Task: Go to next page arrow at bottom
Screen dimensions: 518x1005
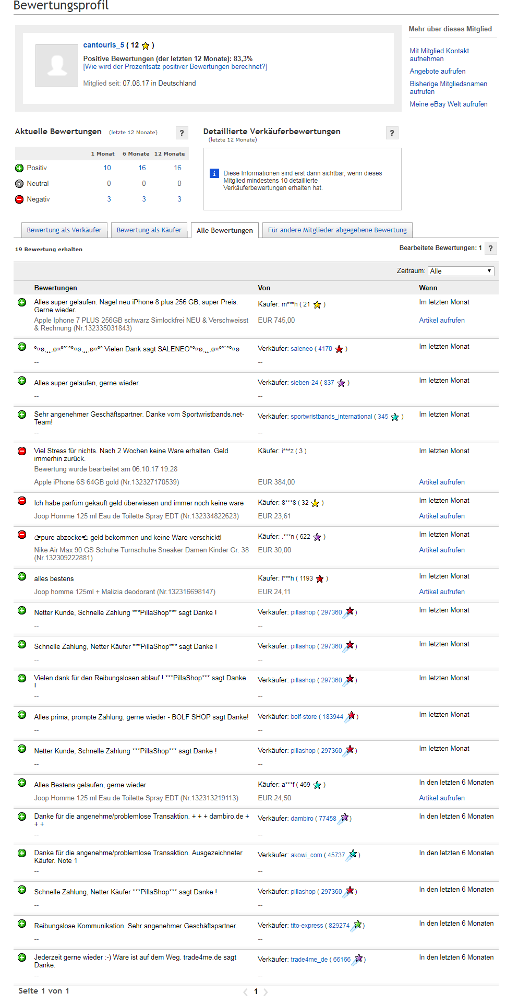Action: [266, 992]
